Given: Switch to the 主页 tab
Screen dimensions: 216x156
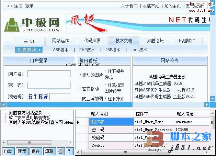Looking at the screenshot, I should pos(29,41).
